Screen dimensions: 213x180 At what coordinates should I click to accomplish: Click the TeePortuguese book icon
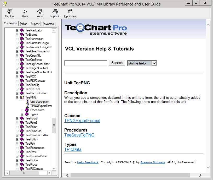(22, 148)
